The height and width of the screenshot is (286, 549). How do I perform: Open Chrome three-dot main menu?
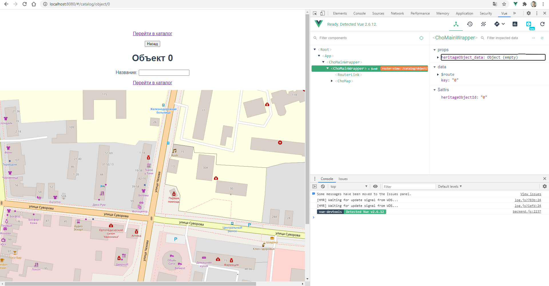click(x=543, y=4)
